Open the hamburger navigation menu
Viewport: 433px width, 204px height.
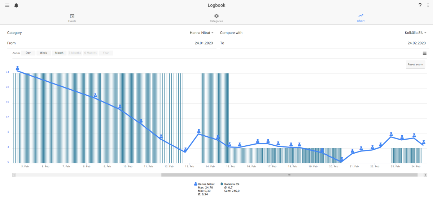pos(7,5)
